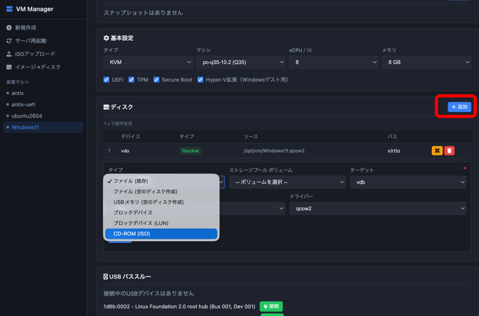The image size is (479, 316).
Task: Select USBメモリ (空のディスク作成) option
Action: coord(161,202)
